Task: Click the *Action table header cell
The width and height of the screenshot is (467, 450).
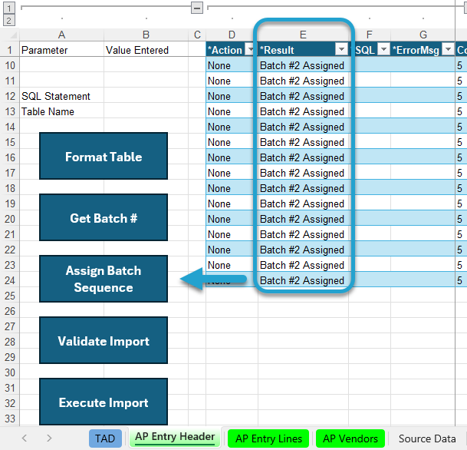Action: coord(232,50)
